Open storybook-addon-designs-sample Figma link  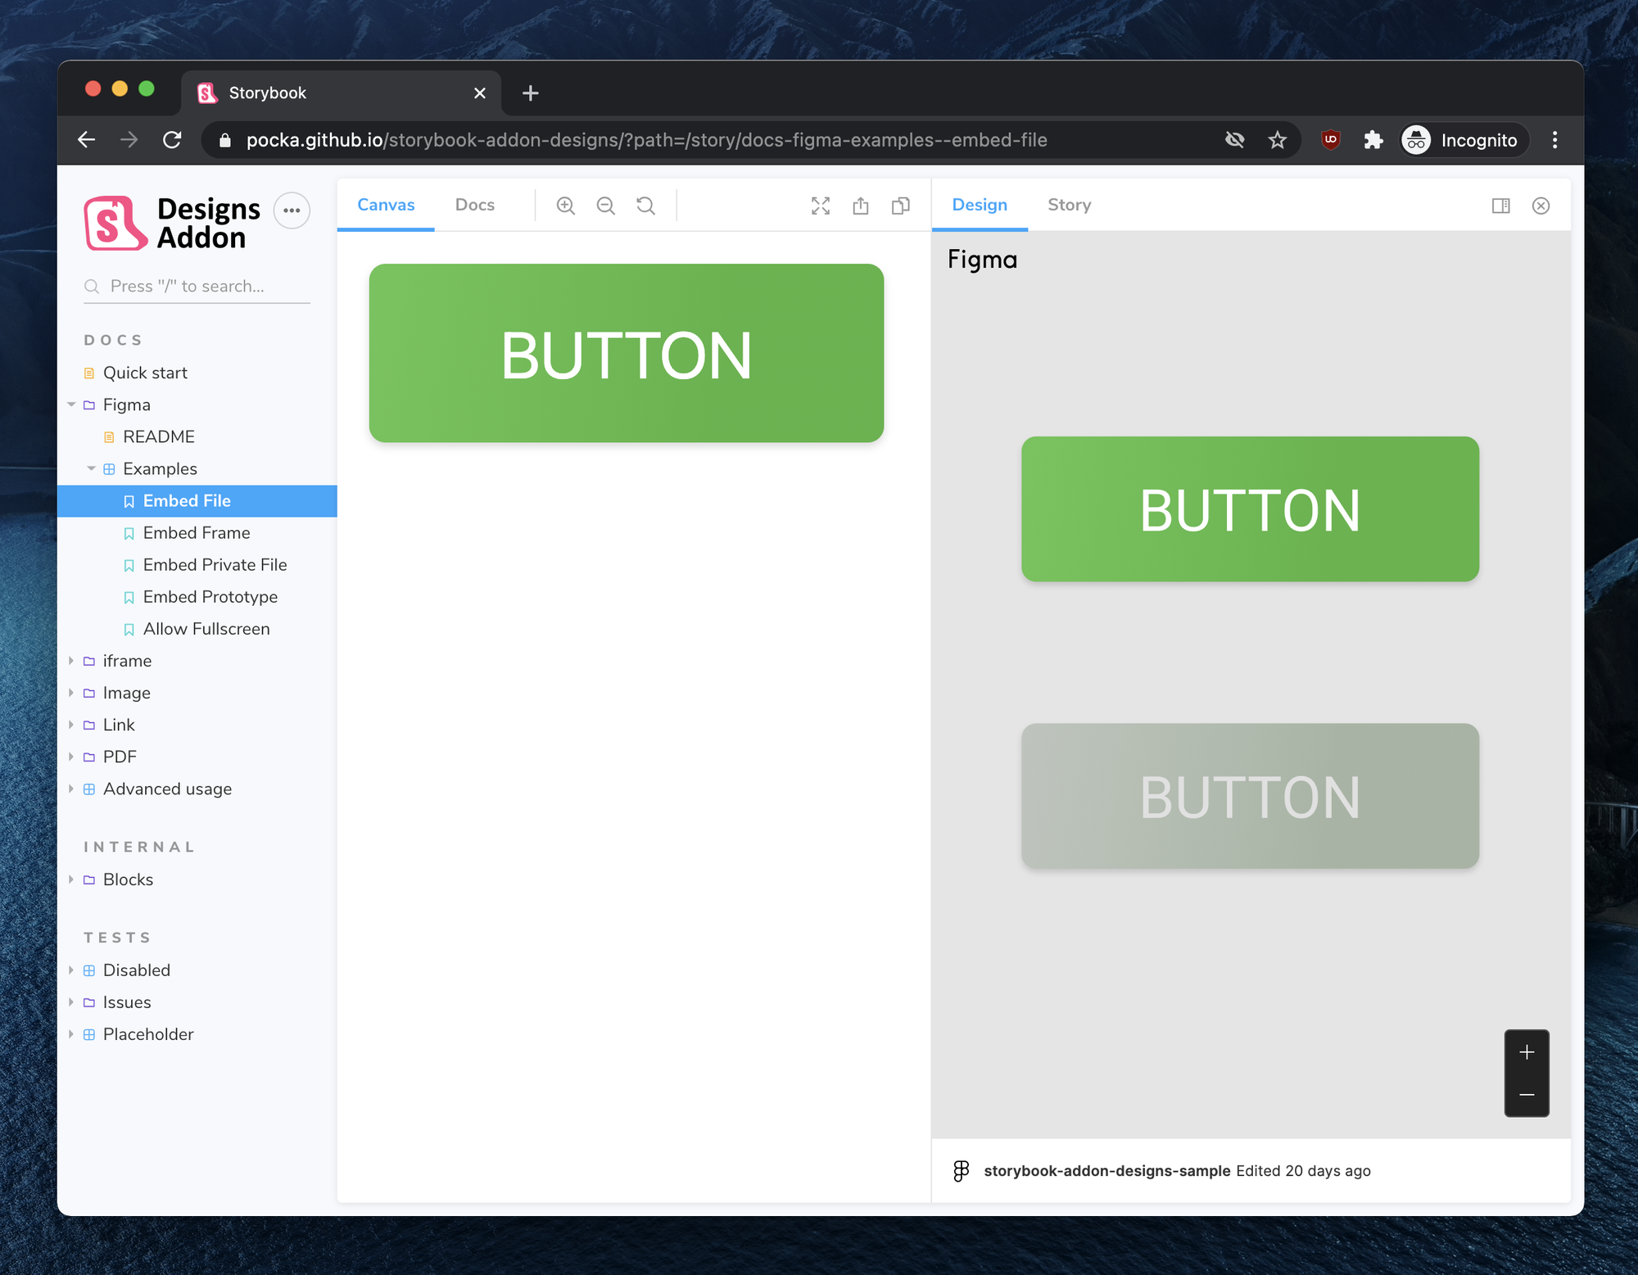1106,1171
